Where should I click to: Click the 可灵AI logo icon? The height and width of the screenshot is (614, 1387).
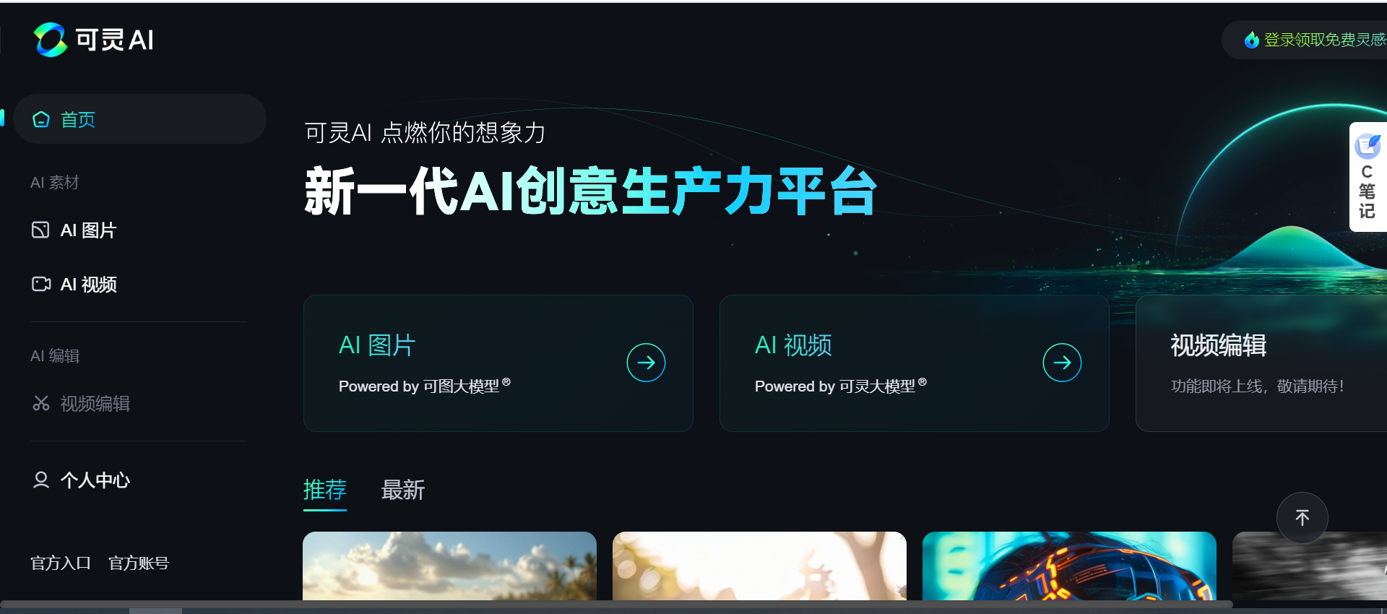pos(51,40)
